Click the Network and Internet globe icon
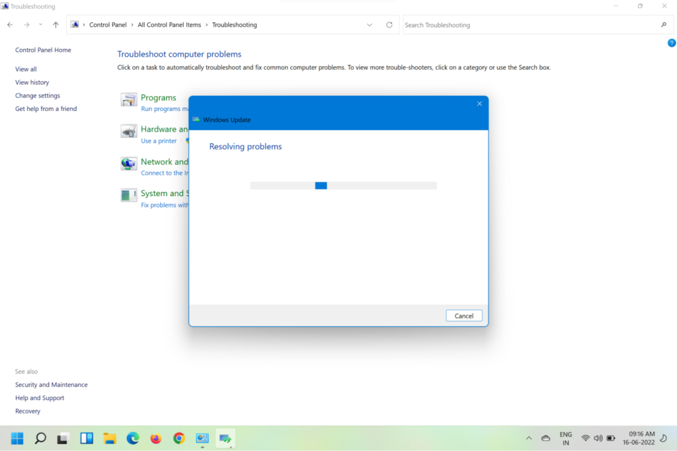This screenshot has height=451, width=677. click(x=129, y=164)
